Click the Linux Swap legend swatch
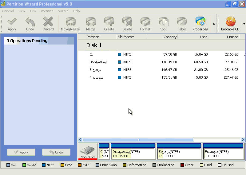Viewport: 246px width, 175px height. coord(97,165)
